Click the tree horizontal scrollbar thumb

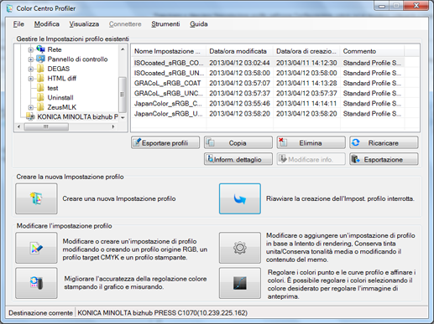[46, 126]
